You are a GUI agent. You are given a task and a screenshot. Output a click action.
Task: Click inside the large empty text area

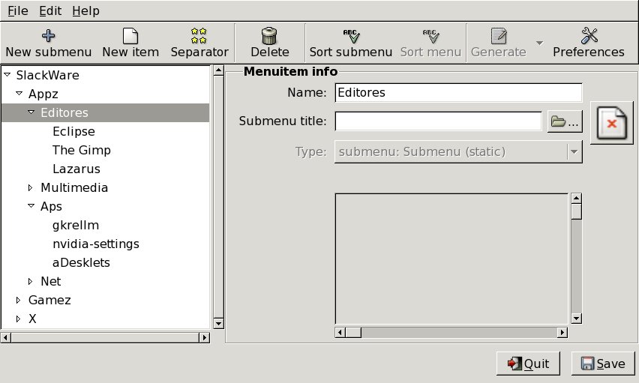[451, 259]
